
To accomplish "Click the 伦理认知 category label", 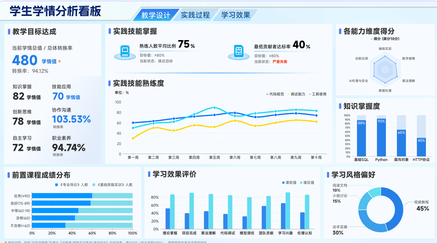I will [x=304, y=233].
